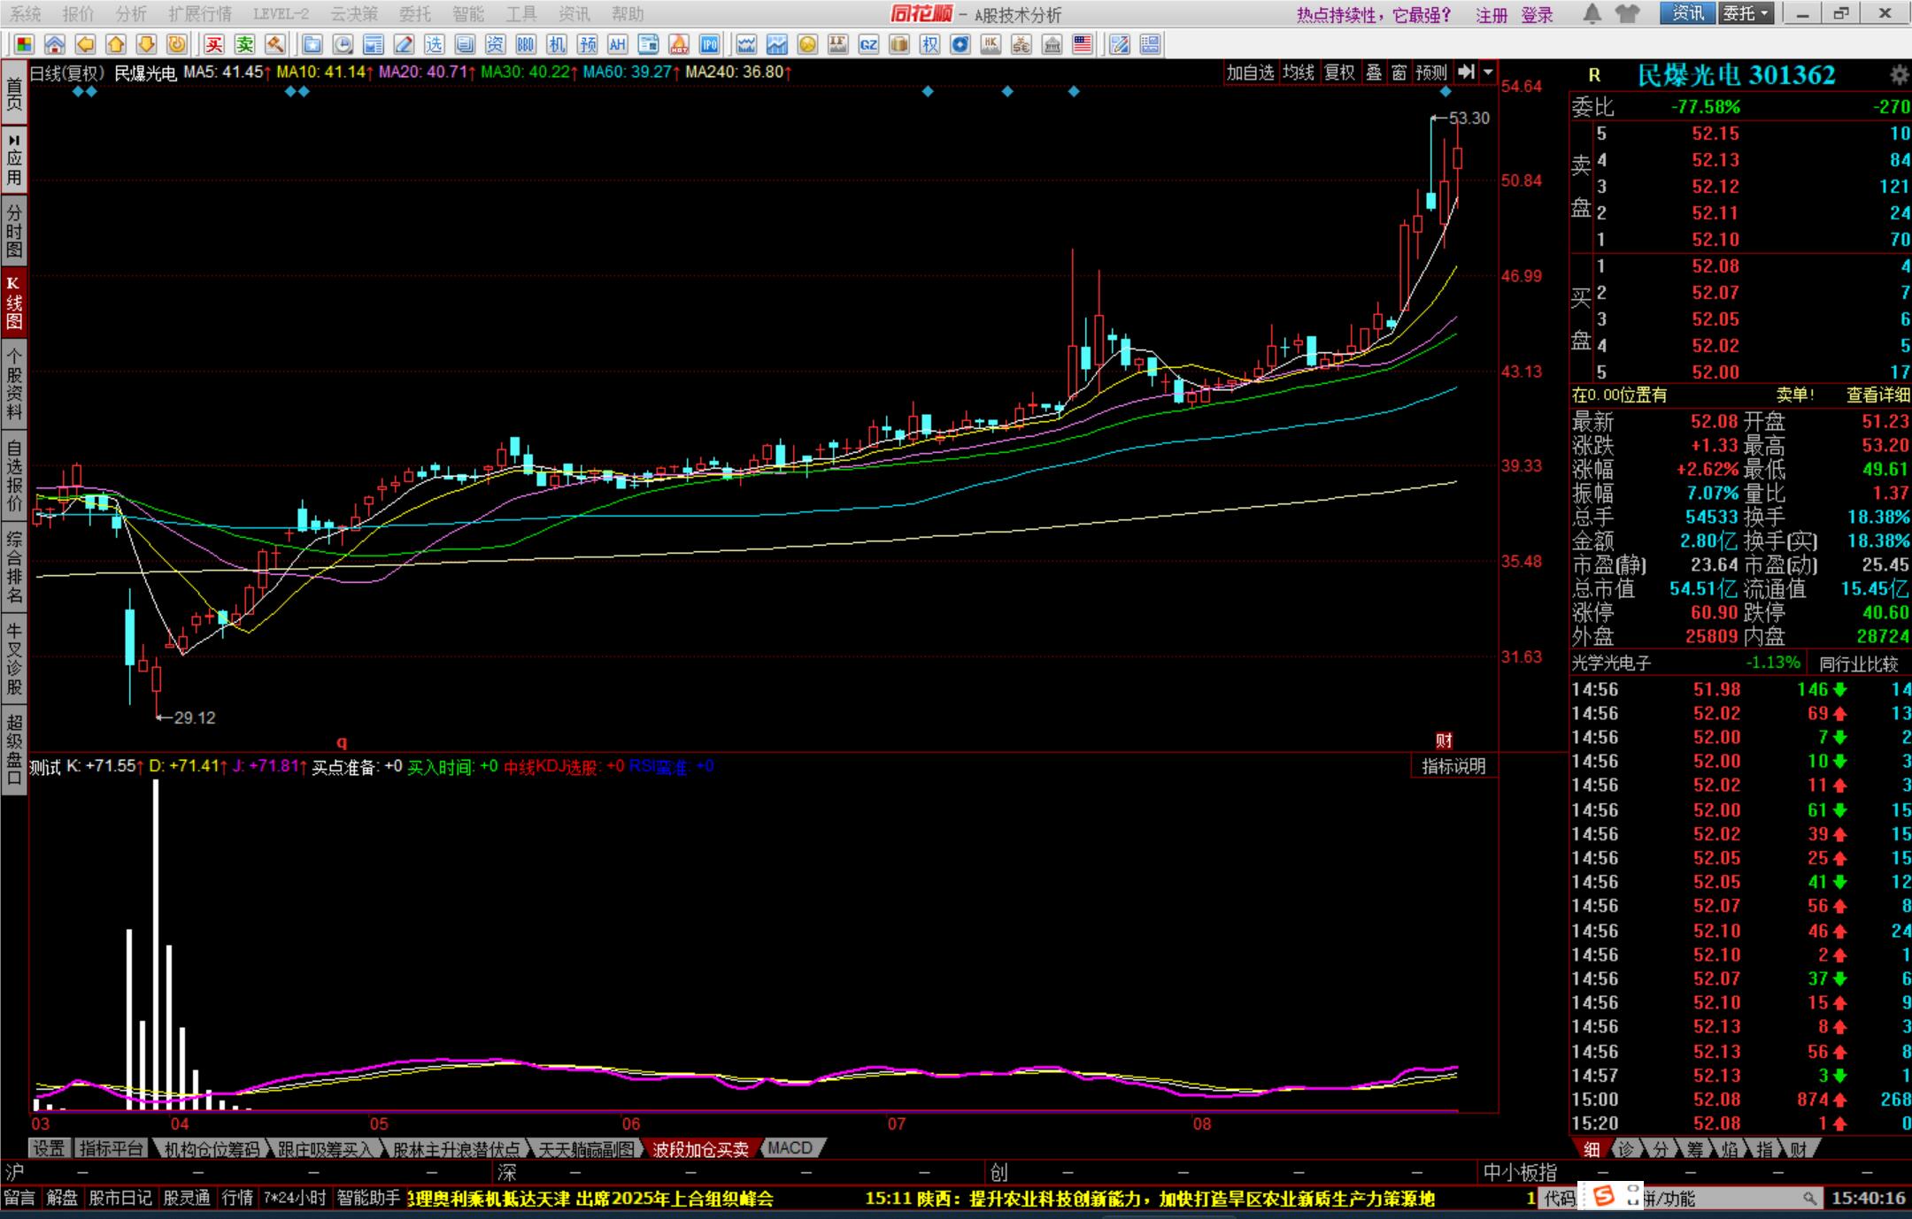Click the US flag market icon
Viewport: 1912px width, 1219px height.
(1082, 44)
